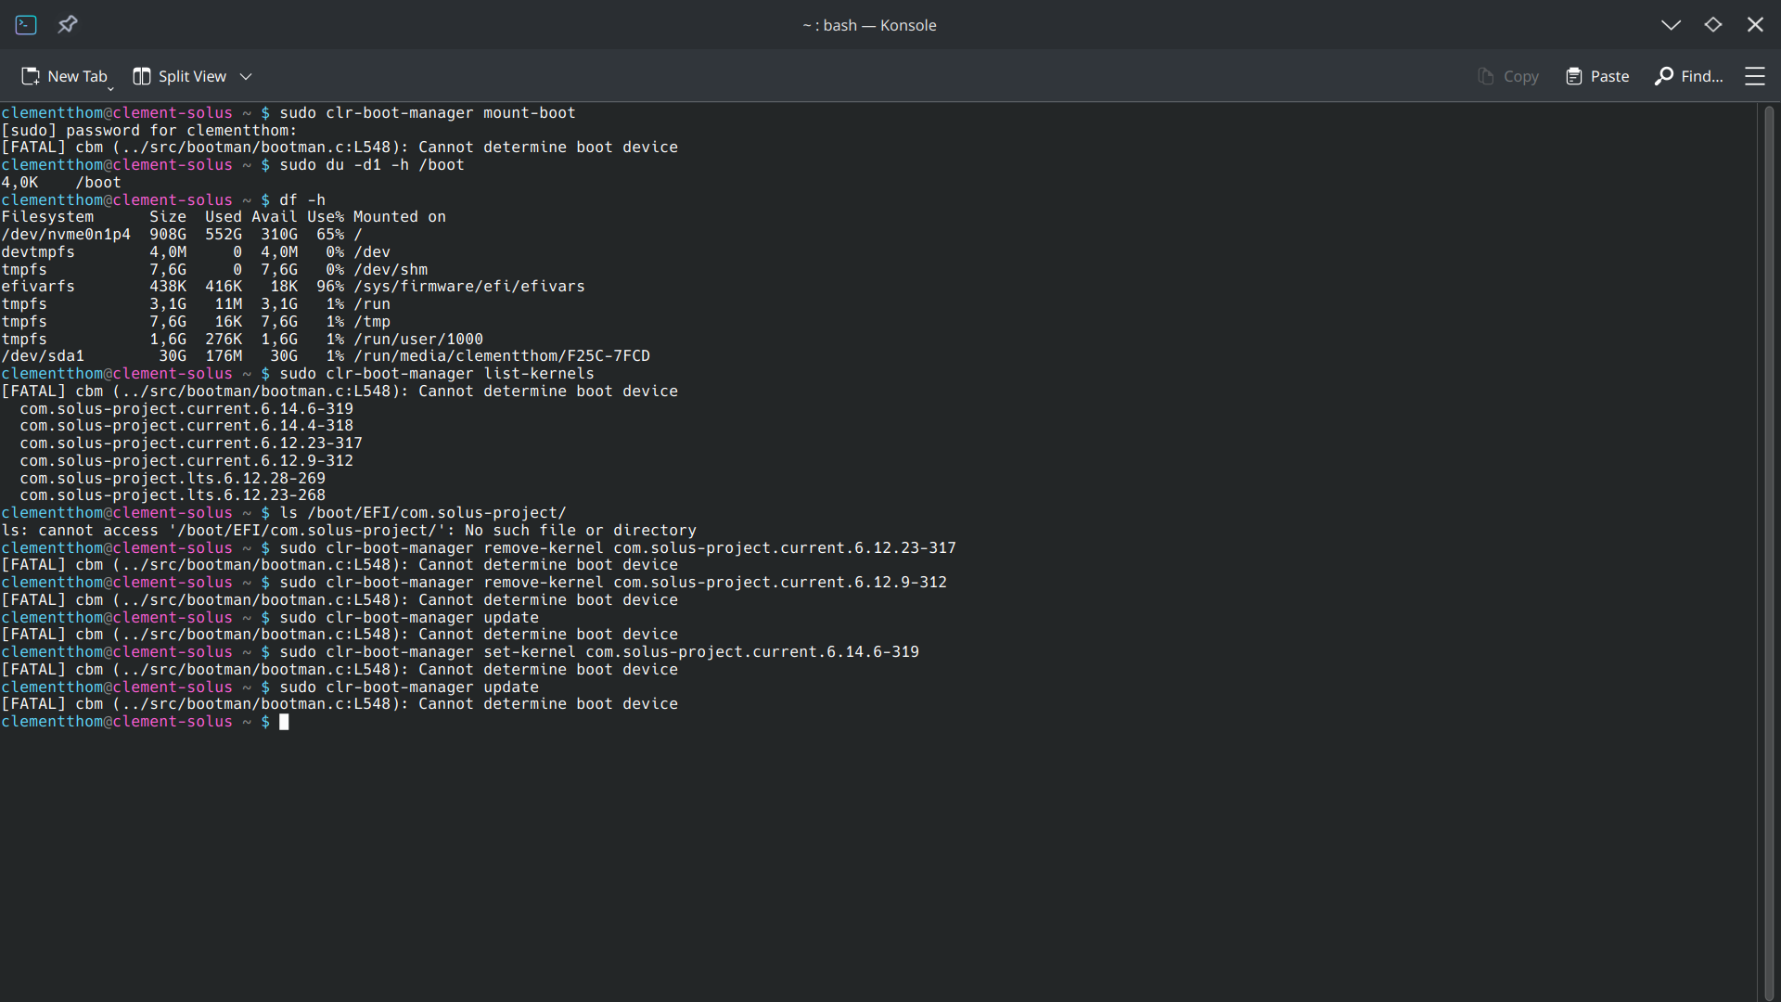Click the Split View button
Image resolution: width=1781 pixels, height=1002 pixels.
[180, 76]
